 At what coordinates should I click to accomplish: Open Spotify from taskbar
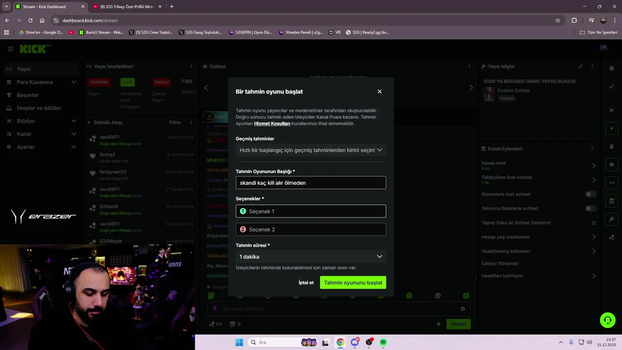[x=383, y=342]
